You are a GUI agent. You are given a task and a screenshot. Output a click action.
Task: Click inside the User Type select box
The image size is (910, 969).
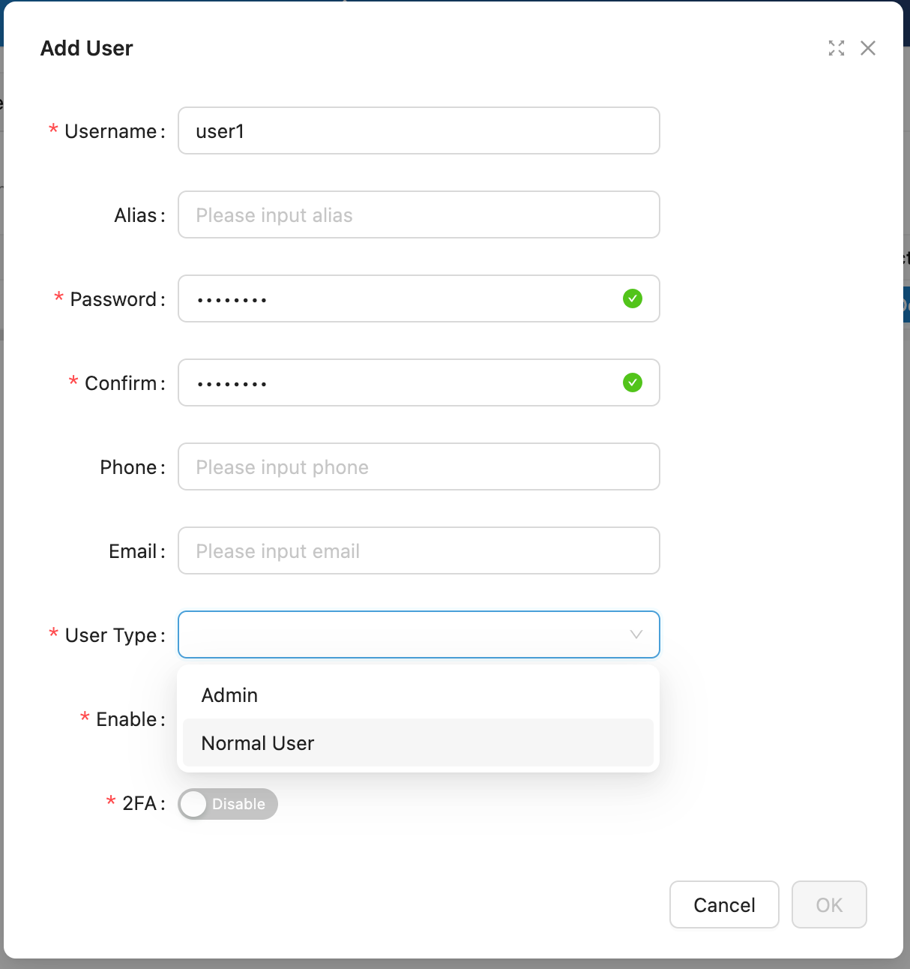click(x=397, y=634)
